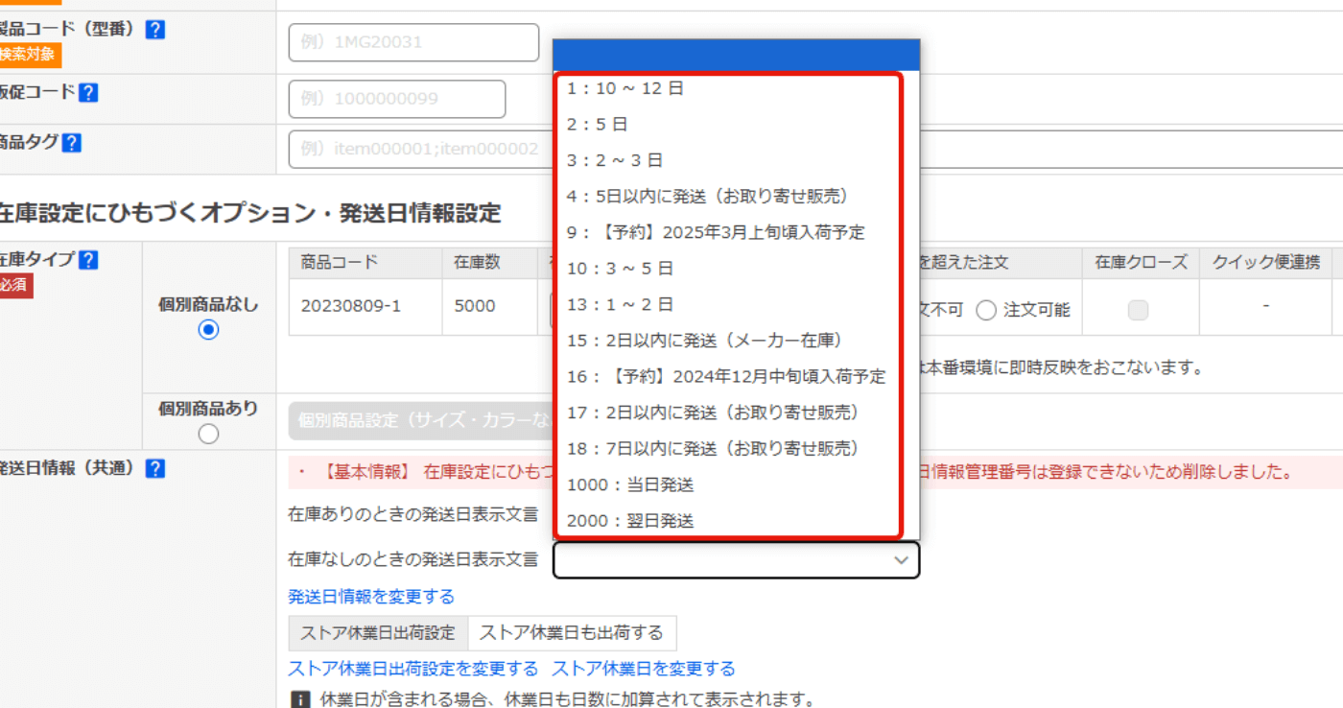Open help icon beside 発送日情報（共通）
The image size is (1343, 708).
155,469
